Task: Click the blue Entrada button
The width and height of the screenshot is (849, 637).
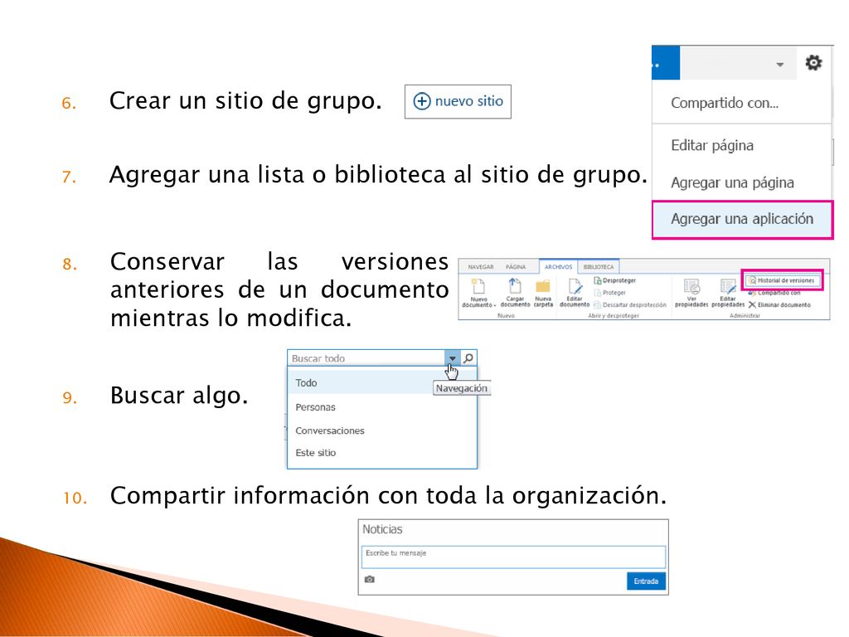Action: pyautogui.click(x=646, y=581)
